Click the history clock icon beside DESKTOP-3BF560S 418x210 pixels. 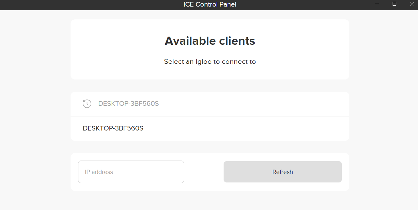[87, 103]
